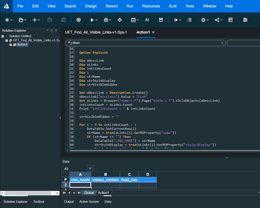Click the Open folder toolbar icon

pyautogui.click(x=21, y=20)
